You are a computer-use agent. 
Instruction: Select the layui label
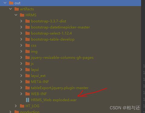(35, 70)
